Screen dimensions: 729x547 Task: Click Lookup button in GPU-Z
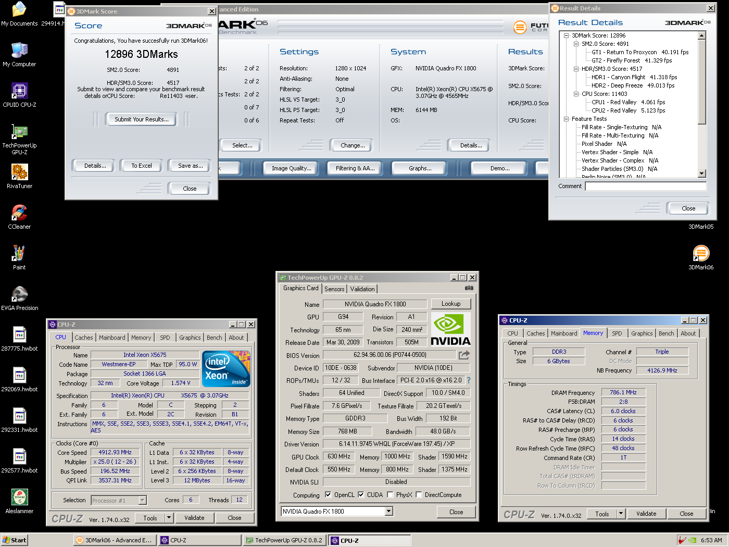pos(451,304)
